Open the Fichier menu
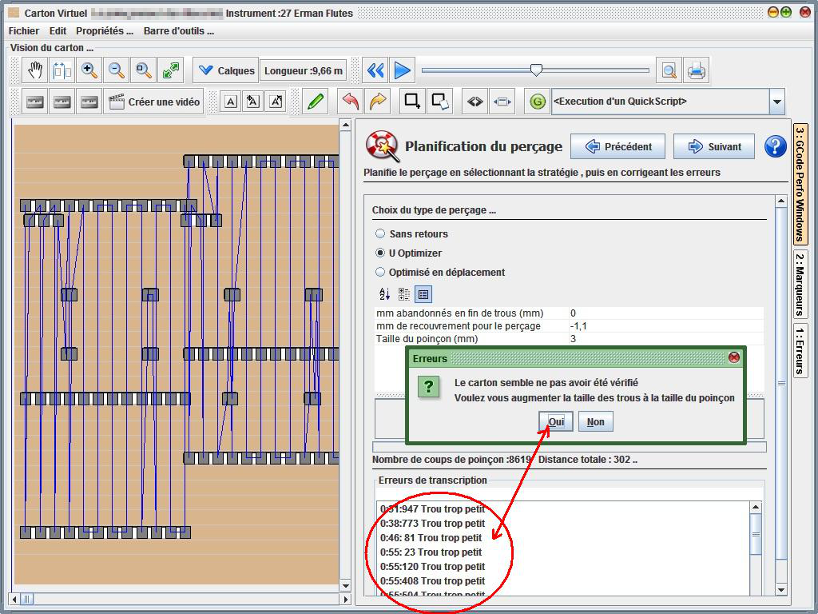The height and width of the screenshot is (614, 818). click(24, 31)
